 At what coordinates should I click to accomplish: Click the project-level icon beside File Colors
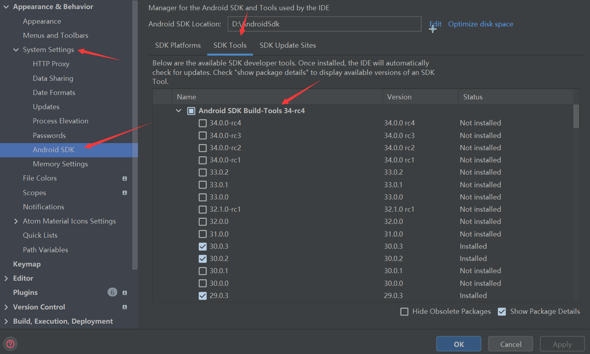click(125, 179)
